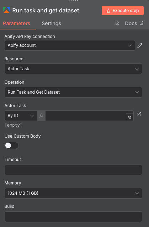Click the Timeout label
149x227 pixels.
pos(13,160)
